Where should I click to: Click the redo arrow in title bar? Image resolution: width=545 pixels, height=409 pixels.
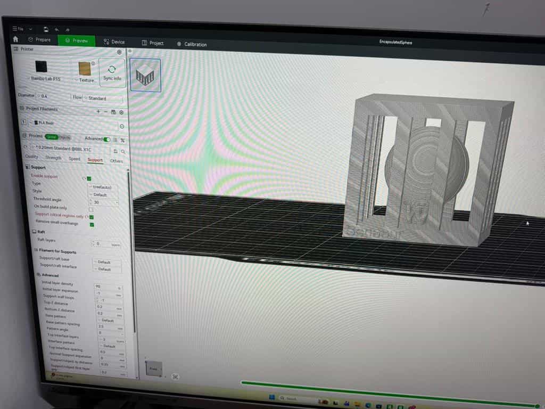pyautogui.click(x=68, y=30)
